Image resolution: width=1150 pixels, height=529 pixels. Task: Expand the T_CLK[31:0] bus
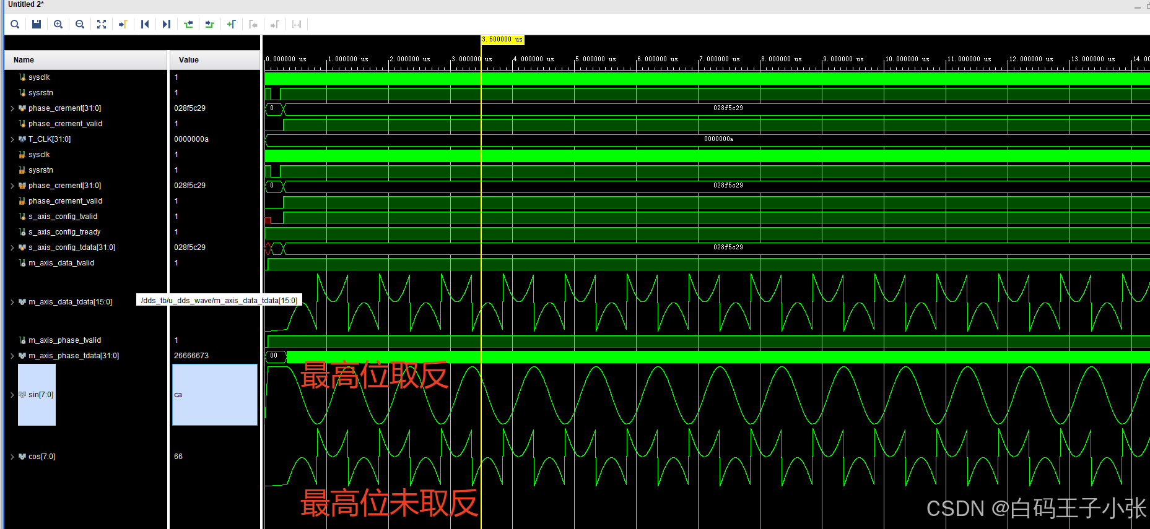tap(12, 139)
